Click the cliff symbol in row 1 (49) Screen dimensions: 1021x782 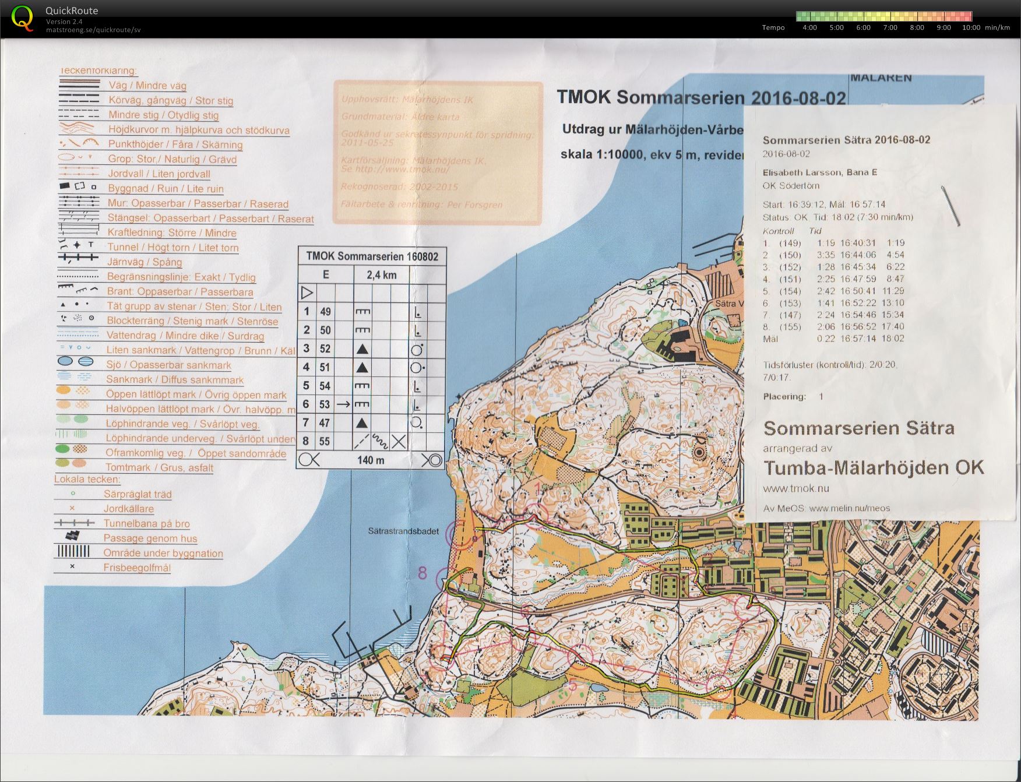(x=362, y=312)
